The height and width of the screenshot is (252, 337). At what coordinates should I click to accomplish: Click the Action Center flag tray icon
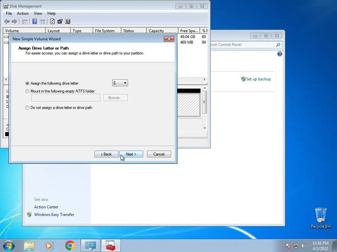coord(288,246)
